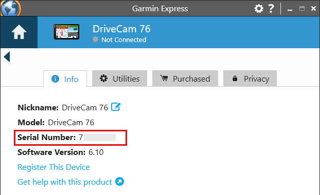Select the Model DriveCam 76 value
This screenshot has height=195, width=320.
pyautogui.click(x=71, y=123)
